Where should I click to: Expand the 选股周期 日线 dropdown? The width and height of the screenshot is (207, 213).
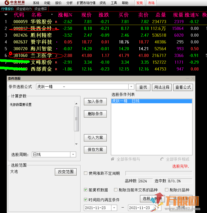click(73, 154)
